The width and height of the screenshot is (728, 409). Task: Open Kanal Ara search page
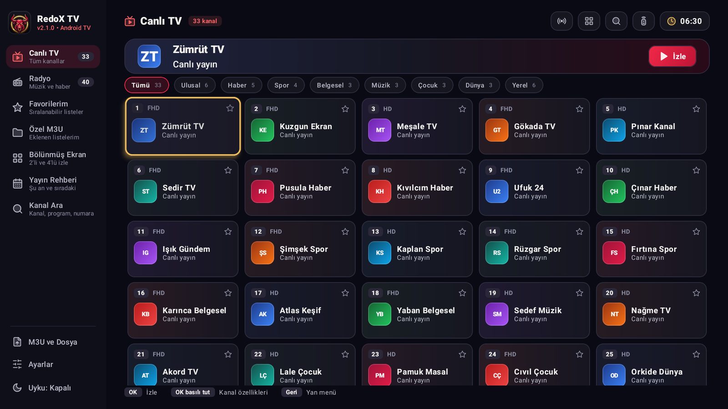click(53, 209)
